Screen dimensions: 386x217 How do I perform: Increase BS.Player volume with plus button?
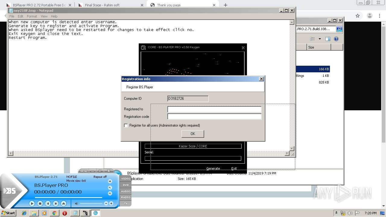[111, 203]
